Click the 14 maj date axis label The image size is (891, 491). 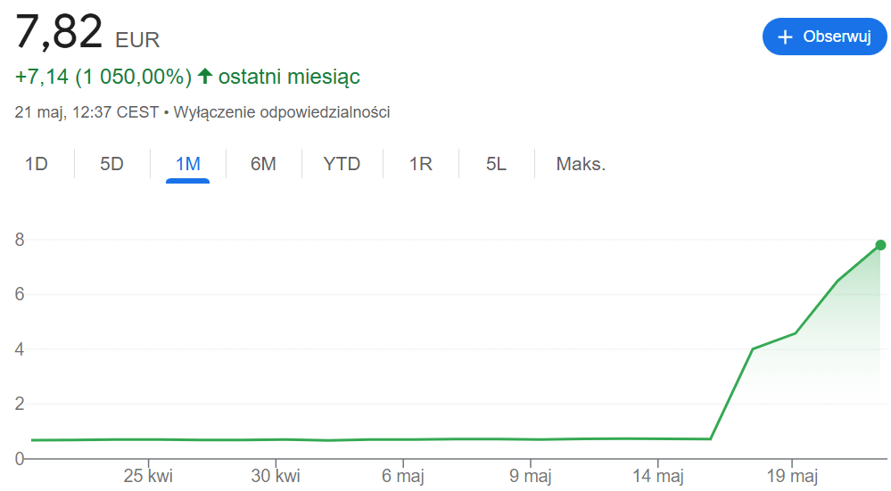click(657, 477)
